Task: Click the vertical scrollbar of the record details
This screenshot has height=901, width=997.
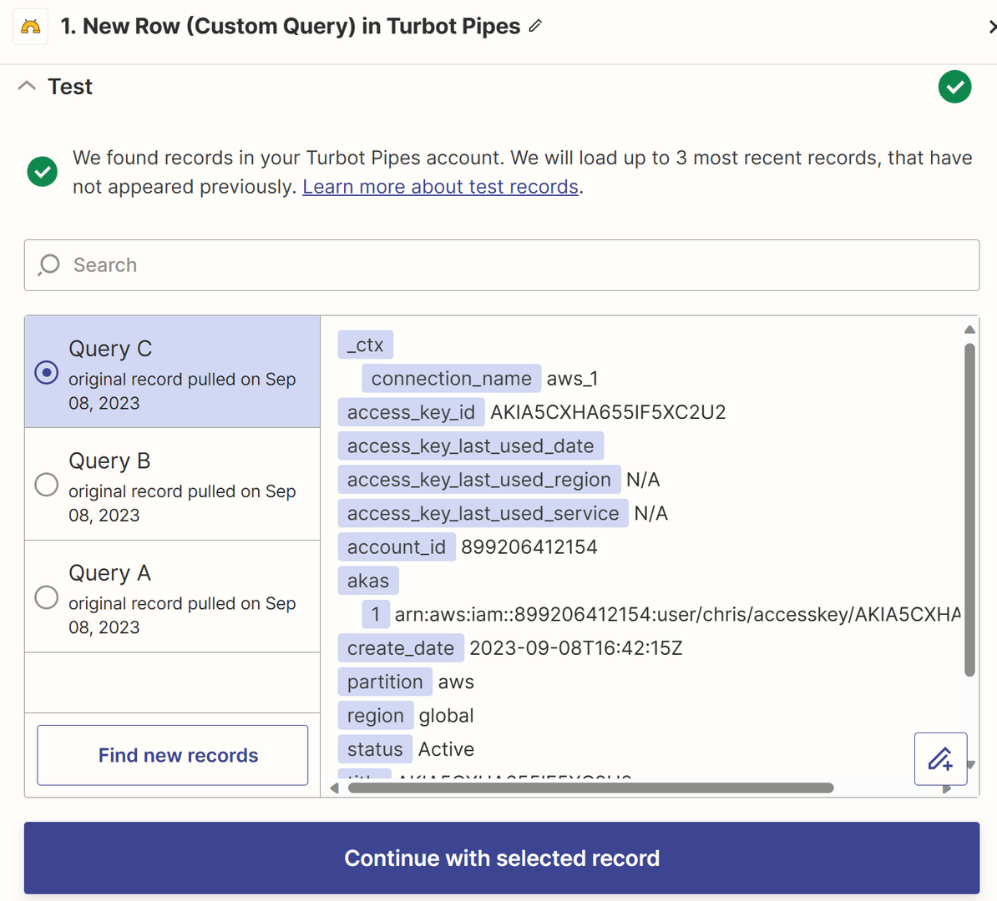Action: (969, 510)
